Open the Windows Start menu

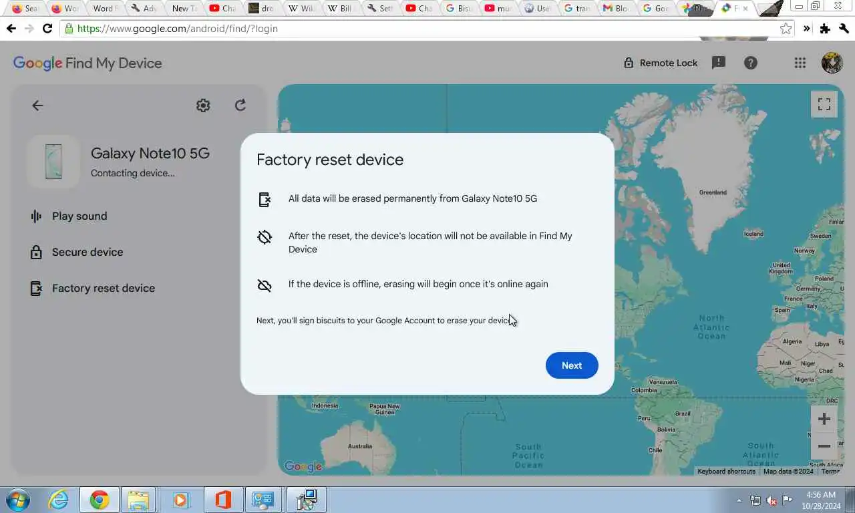pos(18,500)
